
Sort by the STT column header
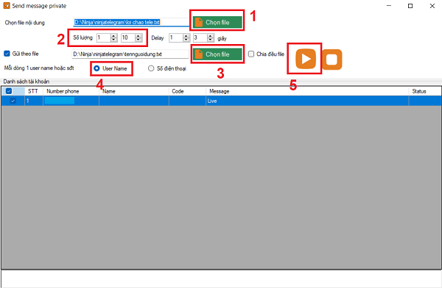coord(34,91)
